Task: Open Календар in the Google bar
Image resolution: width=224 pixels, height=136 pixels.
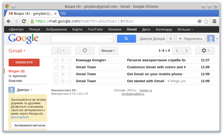Action: point(164,29)
